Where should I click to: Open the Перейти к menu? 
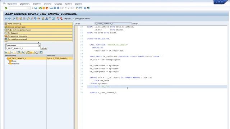coord(37,4)
